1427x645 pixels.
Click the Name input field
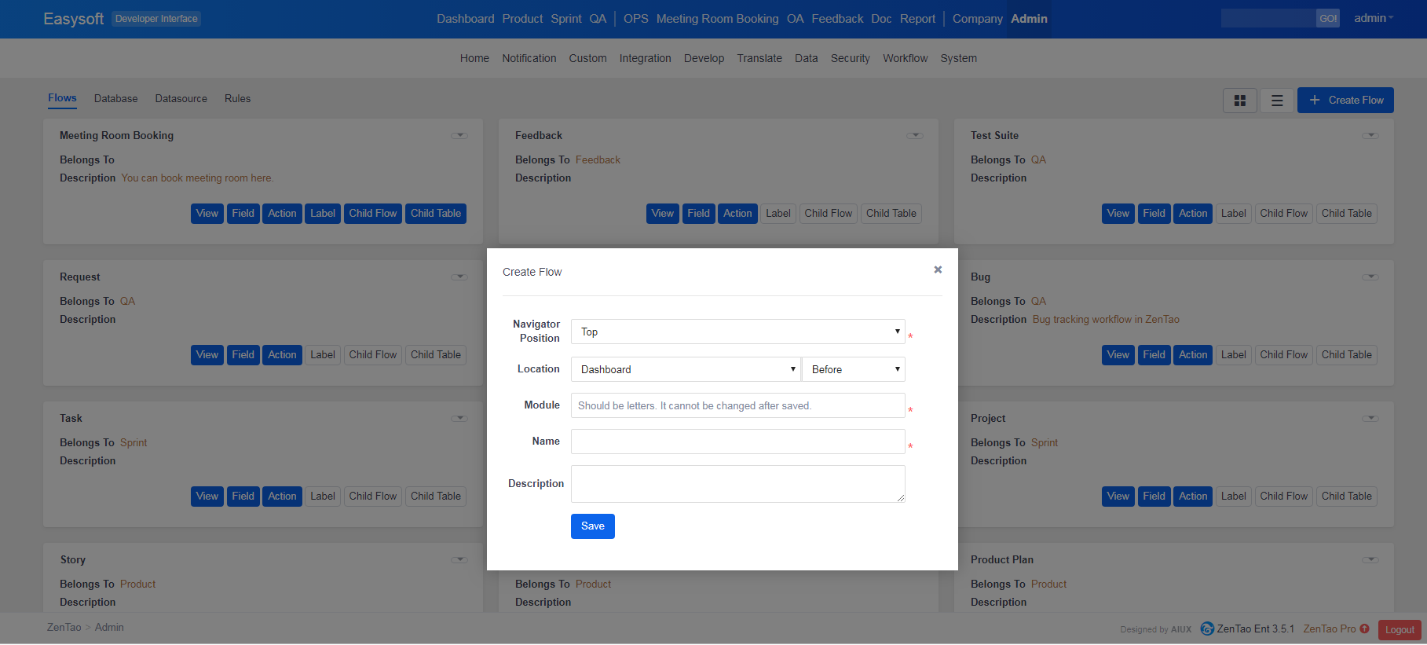737,442
